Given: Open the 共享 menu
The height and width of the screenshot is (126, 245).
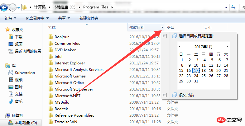Looking at the screenshot, I should click(x=64, y=18).
